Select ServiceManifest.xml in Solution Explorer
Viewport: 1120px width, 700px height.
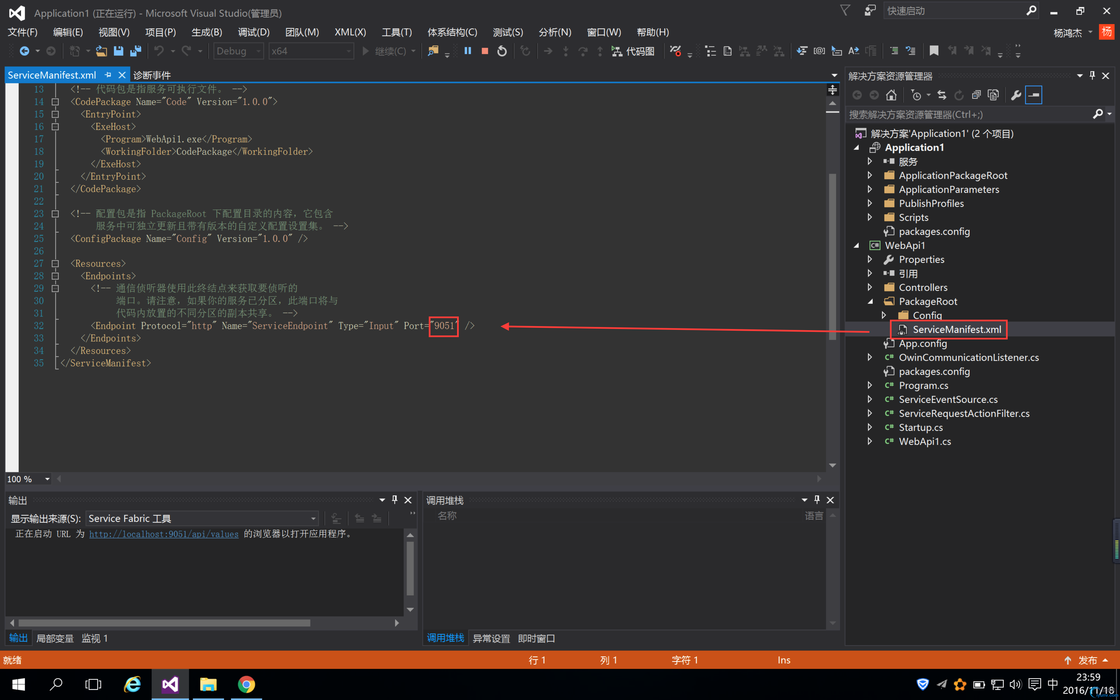pyautogui.click(x=957, y=330)
